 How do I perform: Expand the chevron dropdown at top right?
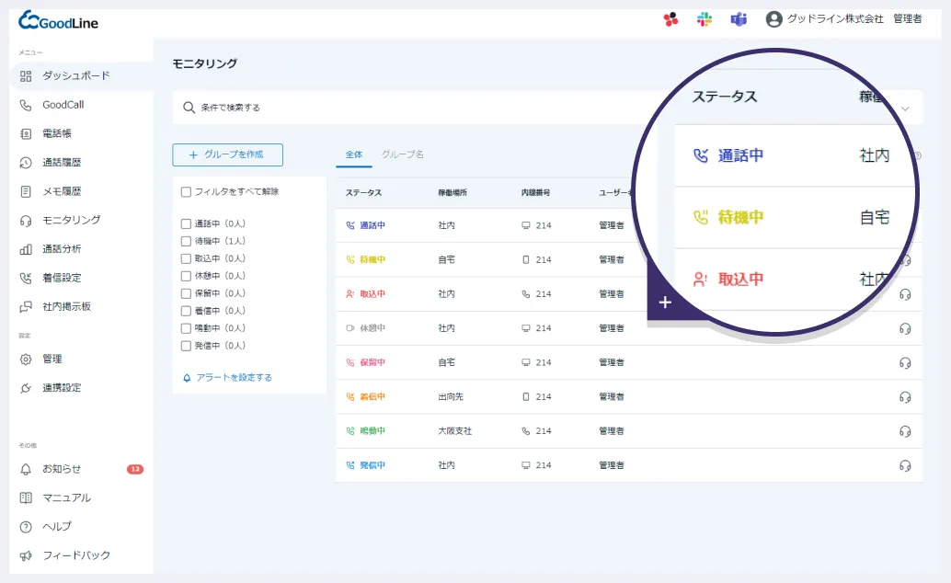(905, 109)
